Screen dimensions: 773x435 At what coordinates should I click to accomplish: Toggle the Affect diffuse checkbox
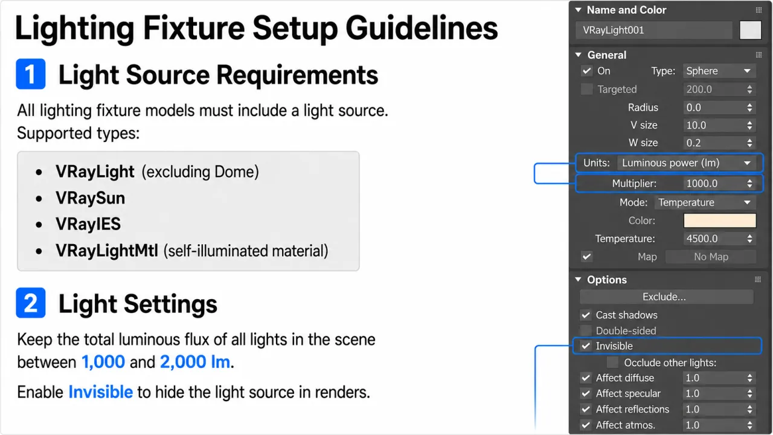[586, 378]
